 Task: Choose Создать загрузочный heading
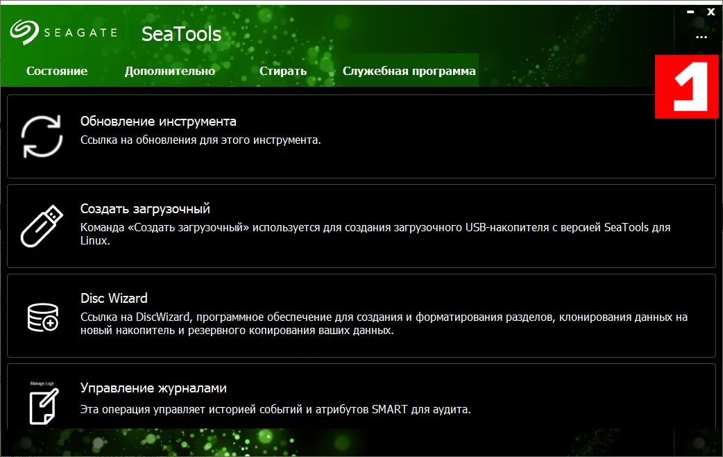(x=145, y=209)
